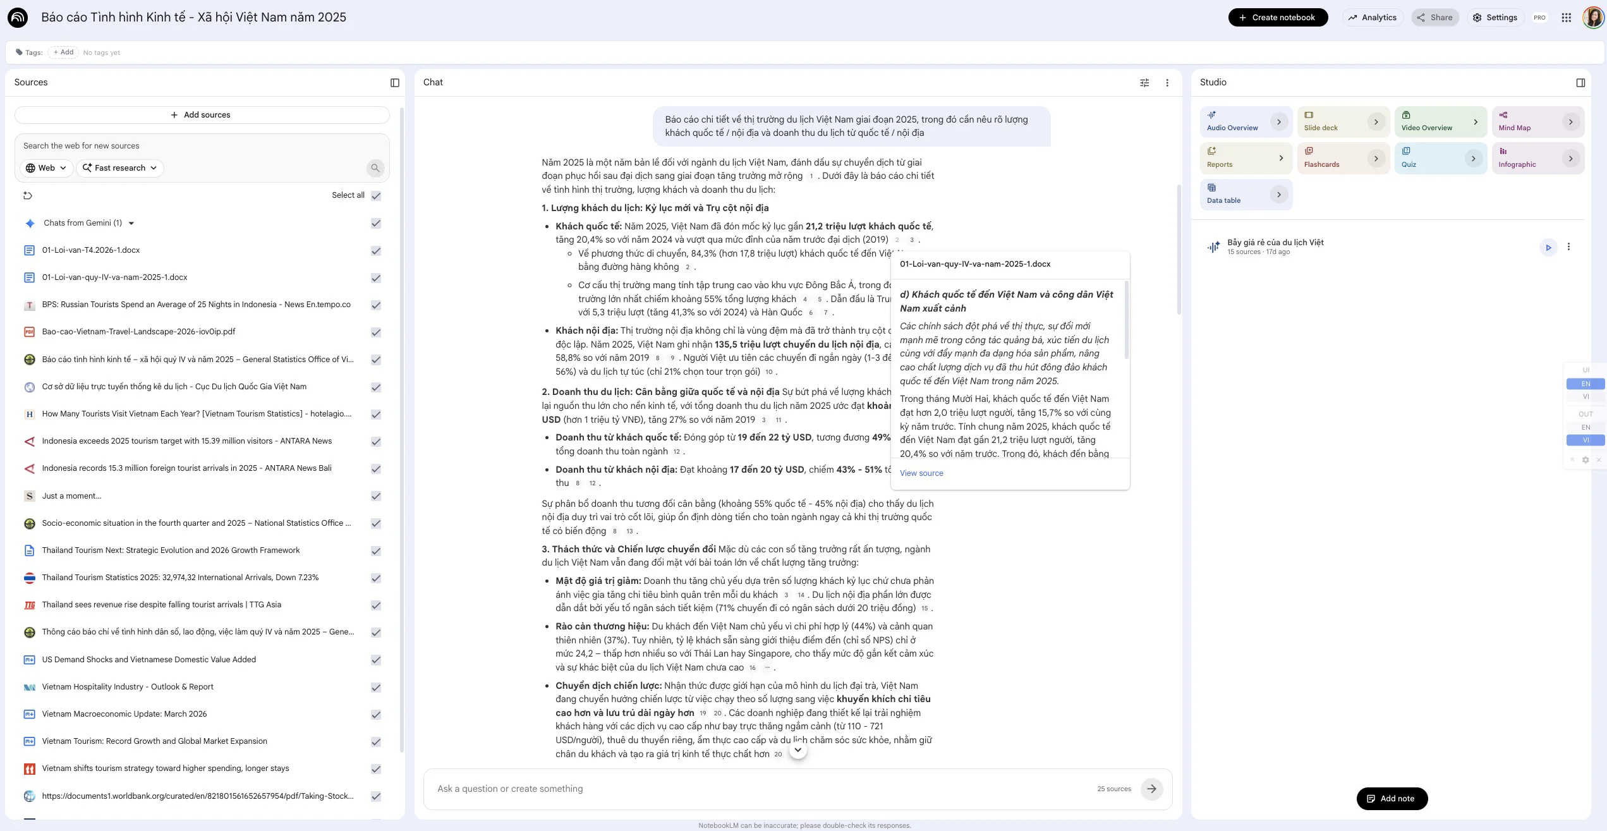
Task: Open Slide deck options chevron
Action: 1376,122
